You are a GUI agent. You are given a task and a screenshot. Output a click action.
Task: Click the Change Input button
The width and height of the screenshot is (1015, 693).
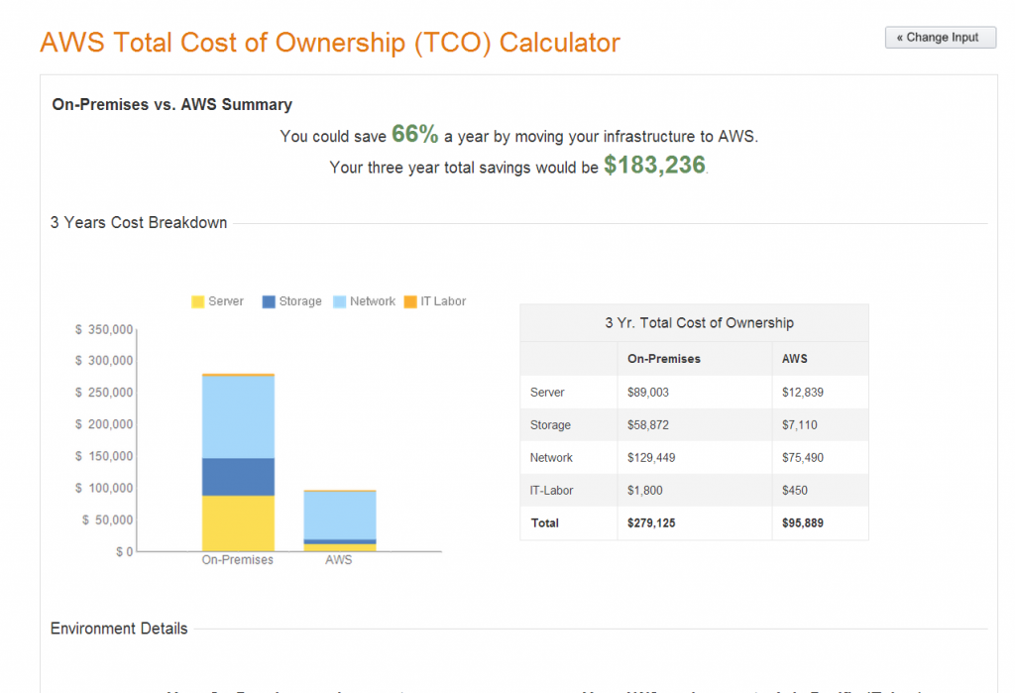click(940, 37)
